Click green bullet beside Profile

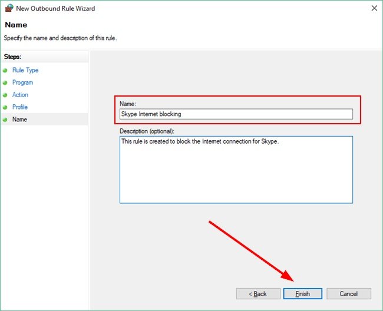[5, 107]
